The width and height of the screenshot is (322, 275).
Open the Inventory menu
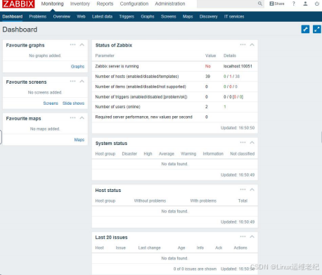coord(80,4)
